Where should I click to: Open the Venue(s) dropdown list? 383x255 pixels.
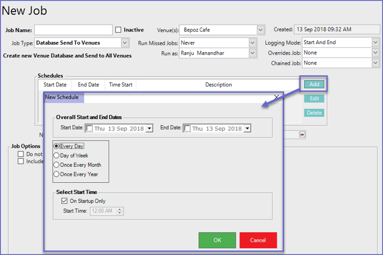pyautogui.click(x=261, y=30)
